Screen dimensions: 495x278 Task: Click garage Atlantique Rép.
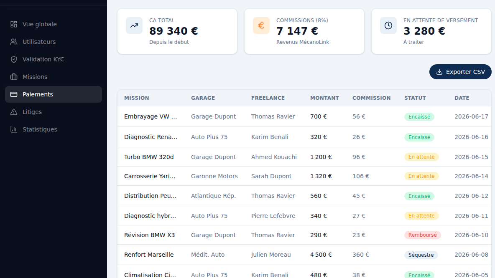[x=213, y=196]
